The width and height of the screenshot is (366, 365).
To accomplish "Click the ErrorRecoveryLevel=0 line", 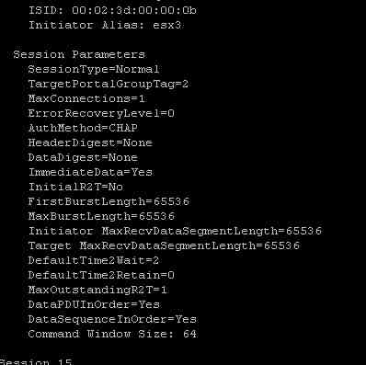I will point(101,113).
